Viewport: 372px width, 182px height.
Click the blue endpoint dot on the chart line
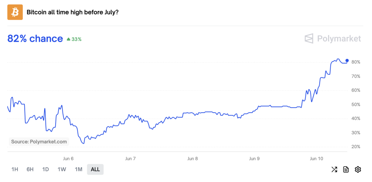[x=347, y=61]
